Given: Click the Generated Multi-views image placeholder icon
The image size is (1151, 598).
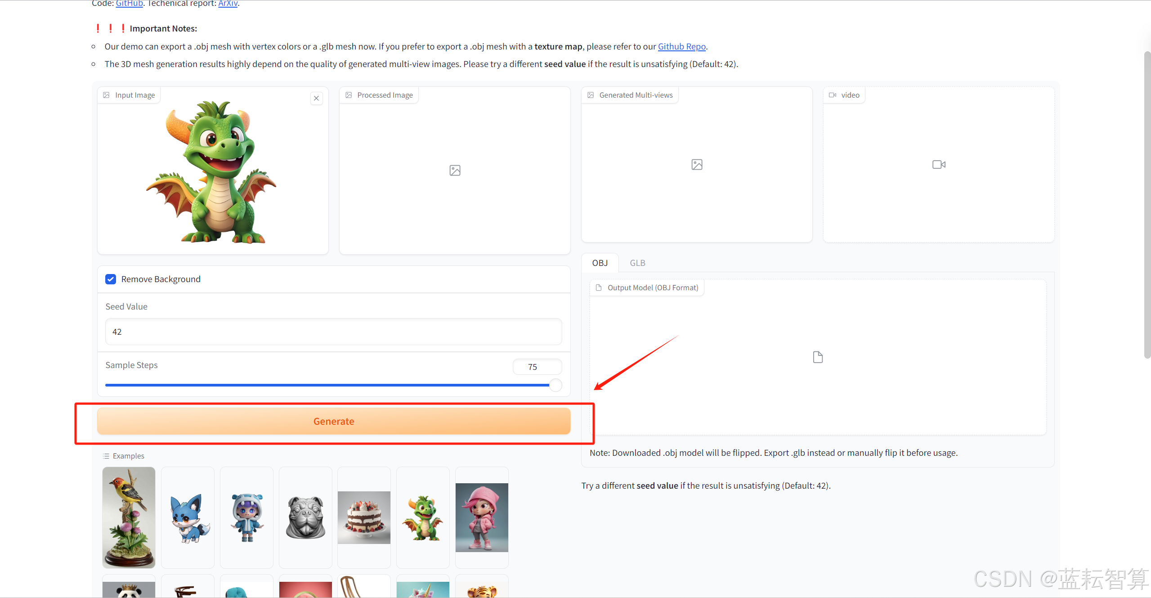Looking at the screenshot, I should 697,165.
